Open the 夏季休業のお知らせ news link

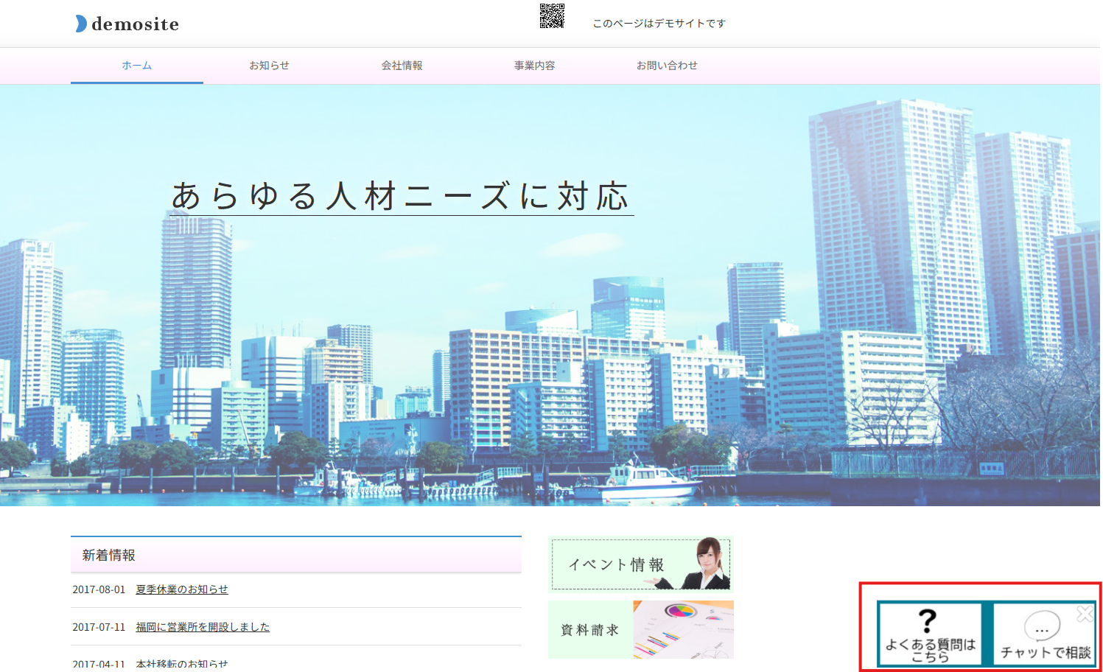point(182,589)
